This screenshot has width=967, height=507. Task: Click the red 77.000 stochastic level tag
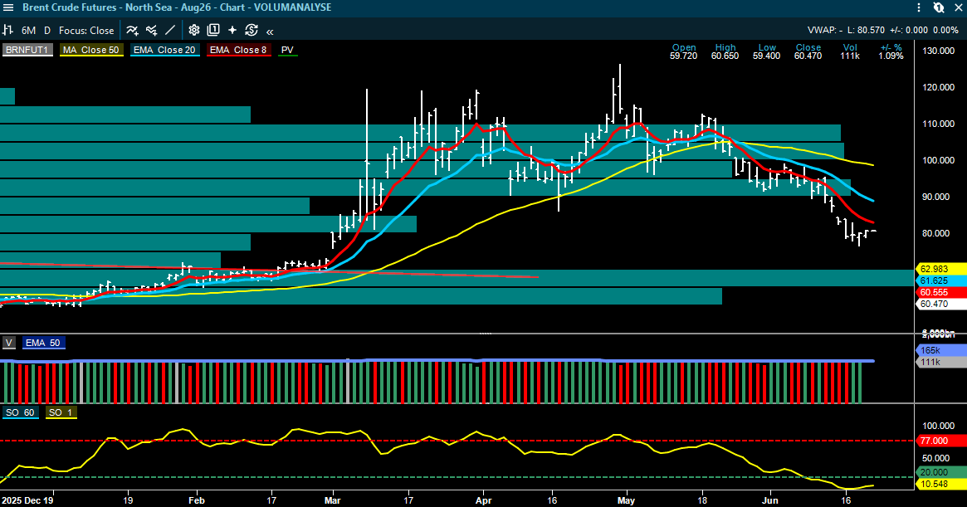[942, 441]
